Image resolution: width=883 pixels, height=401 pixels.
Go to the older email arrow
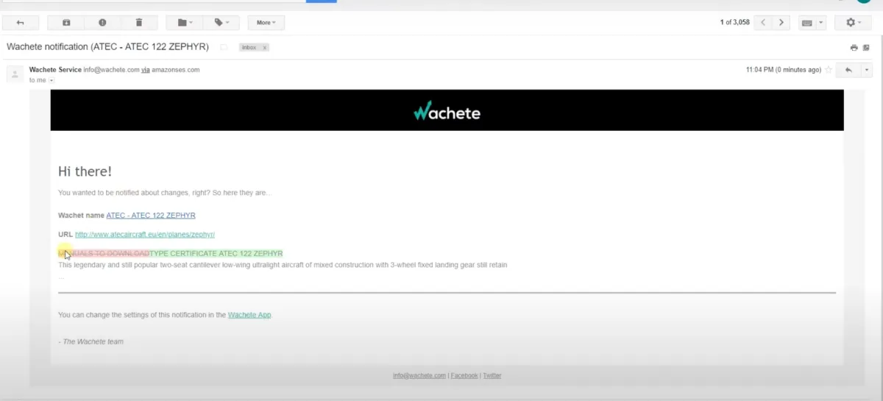[x=781, y=23]
